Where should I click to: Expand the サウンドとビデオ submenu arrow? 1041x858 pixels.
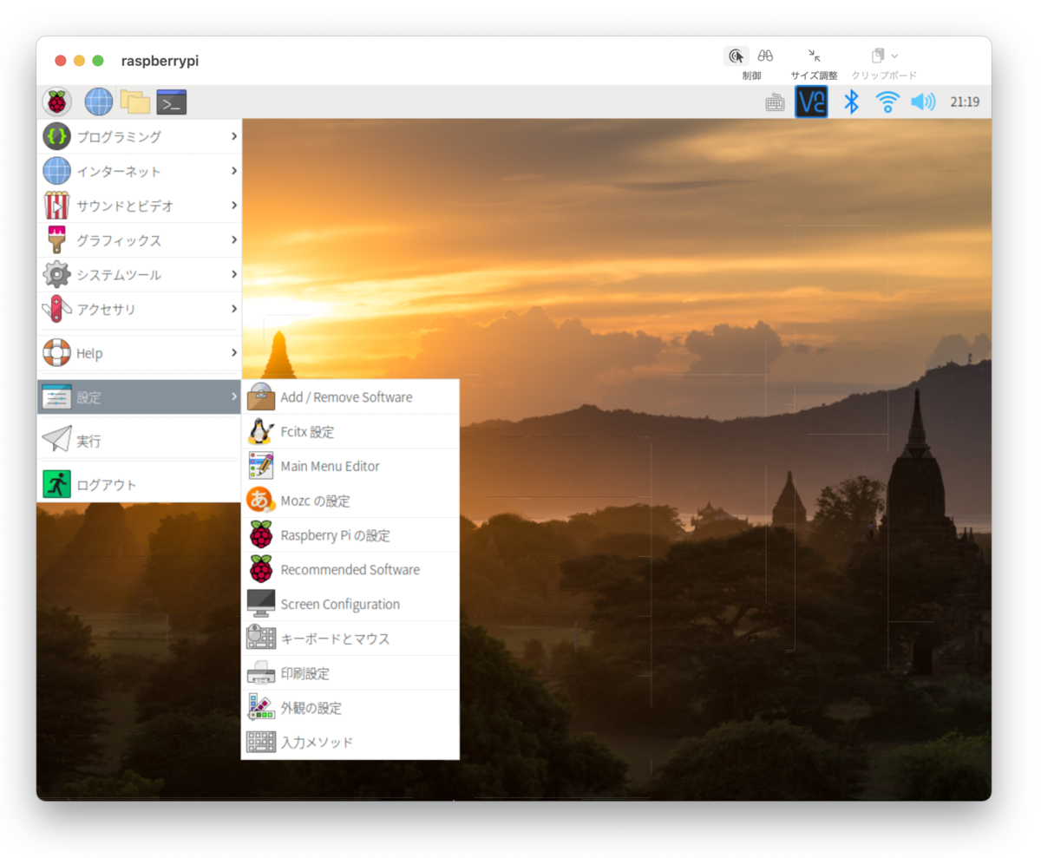coord(234,206)
